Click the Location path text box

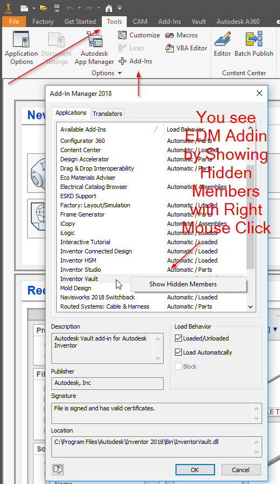click(x=157, y=447)
